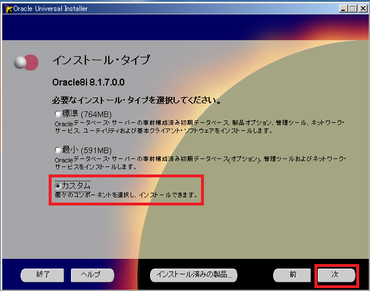The width and height of the screenshot is (370, 291).
Task: Select the 最小 (591MB) radio button
Action: pos(58,150)
